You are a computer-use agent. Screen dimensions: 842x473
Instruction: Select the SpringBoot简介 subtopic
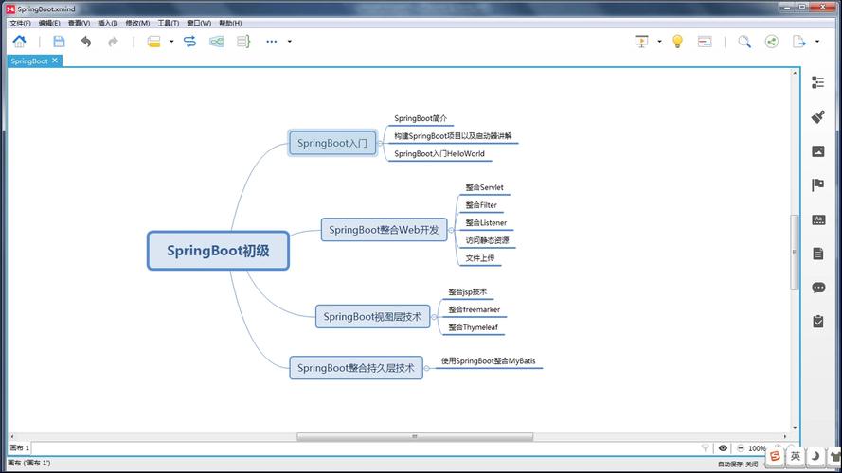[421, 118]
